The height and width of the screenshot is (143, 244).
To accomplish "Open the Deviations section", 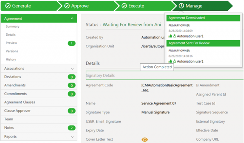I will pyautogui.click(x=13, y=77).
